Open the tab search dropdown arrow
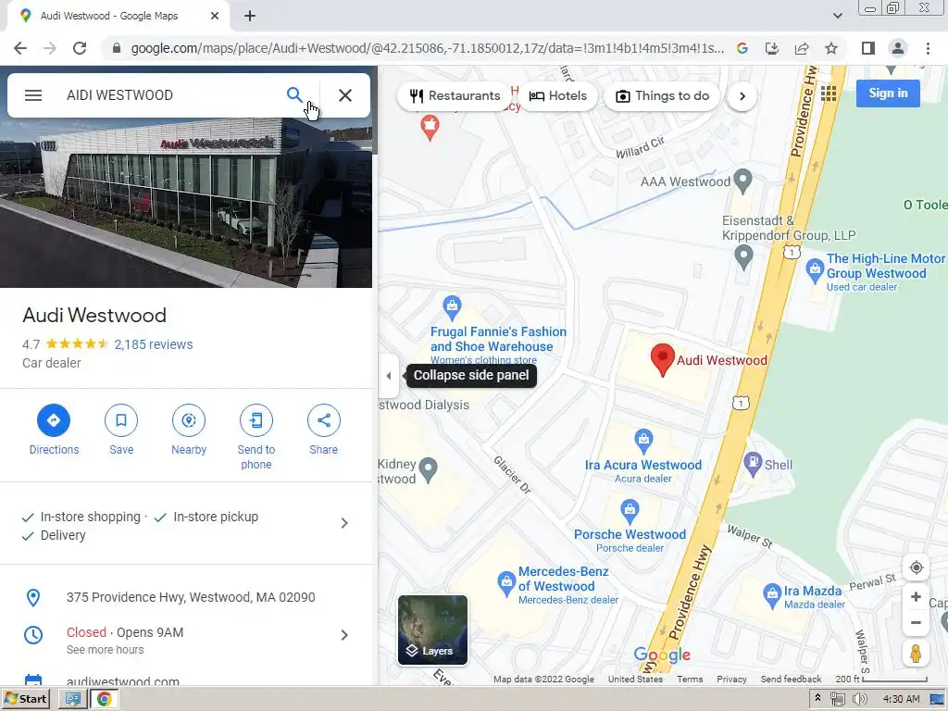The image size is (948, 711). coord(837,16)
